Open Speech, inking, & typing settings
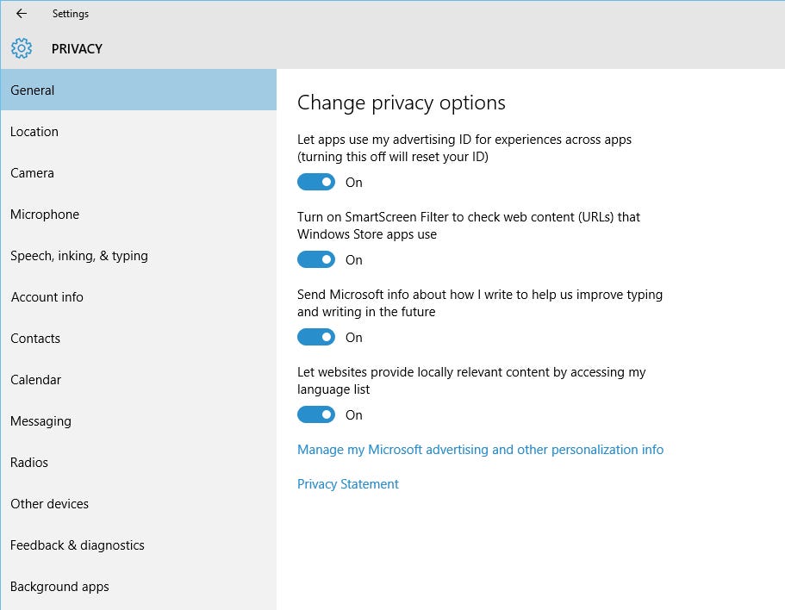The image size is (785, 610). click(x=78, y=255)
